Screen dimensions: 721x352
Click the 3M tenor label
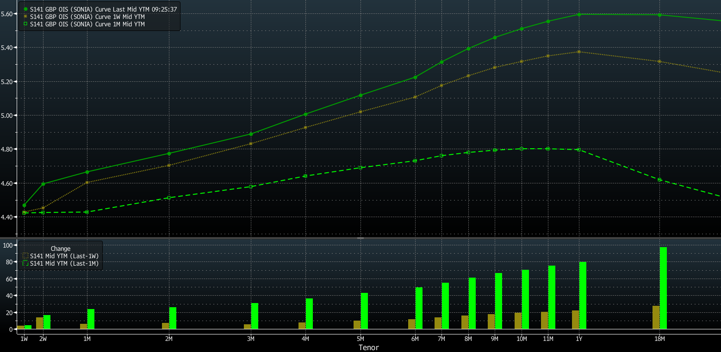(251, 339)
